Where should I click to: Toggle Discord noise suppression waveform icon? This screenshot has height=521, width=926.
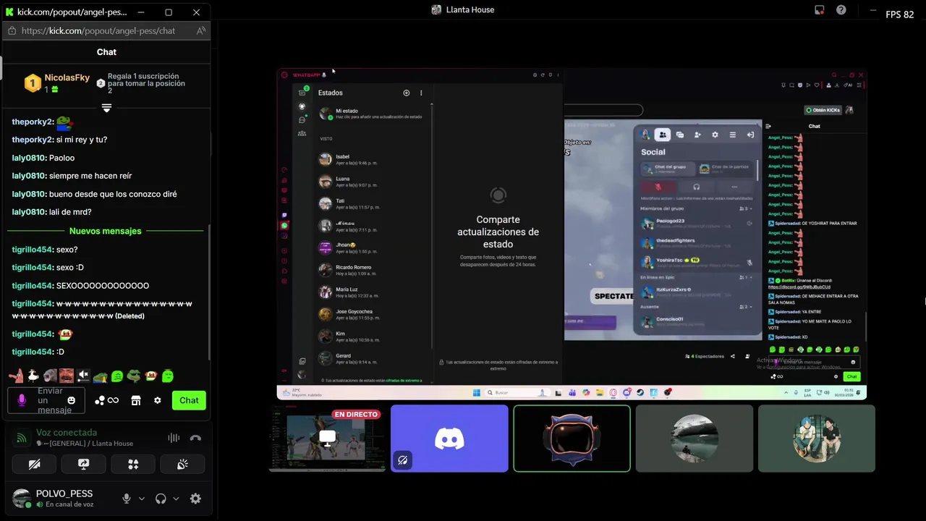tap(174, 438)
